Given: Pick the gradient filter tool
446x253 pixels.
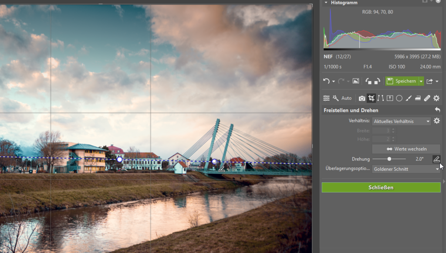Looking at the screenshot, I should [x=418, y=98].
